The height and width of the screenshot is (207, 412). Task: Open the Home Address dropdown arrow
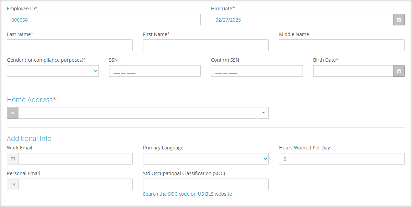click(x=263, y=113)
